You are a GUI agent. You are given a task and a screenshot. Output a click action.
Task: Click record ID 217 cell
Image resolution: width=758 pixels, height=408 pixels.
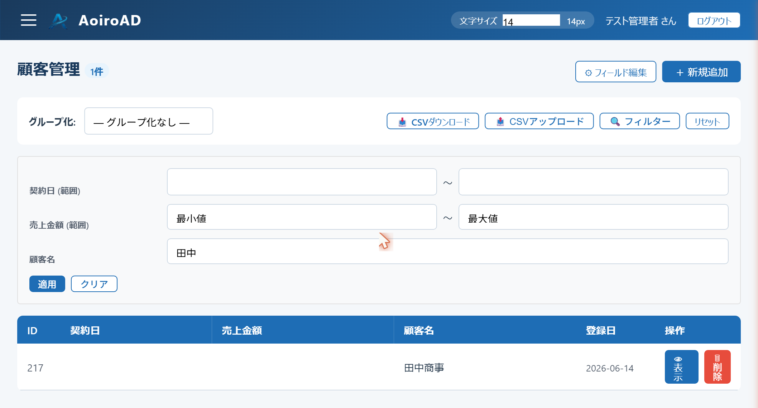(x=35, y=368)
